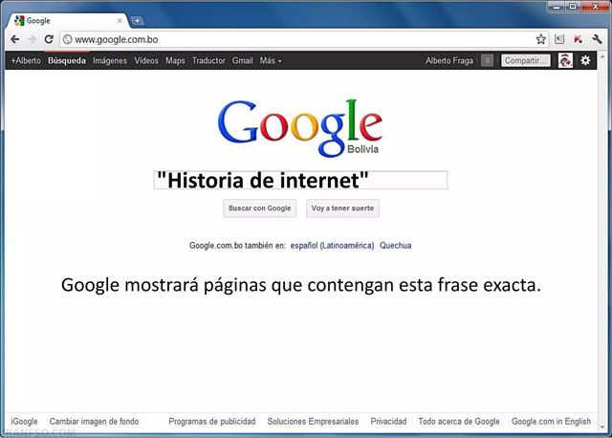Click Cambiar imagen de fondo link
This screenshot has height=438, width=612.
click(x=94, y=422)
